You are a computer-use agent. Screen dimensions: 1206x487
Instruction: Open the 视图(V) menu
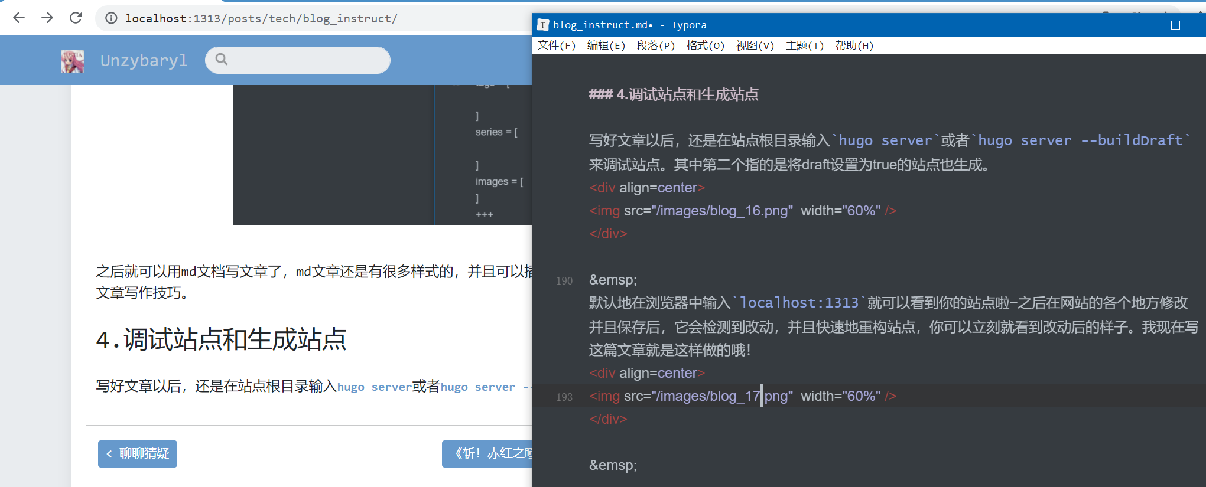pyautogui.click(x=755, y=45)
